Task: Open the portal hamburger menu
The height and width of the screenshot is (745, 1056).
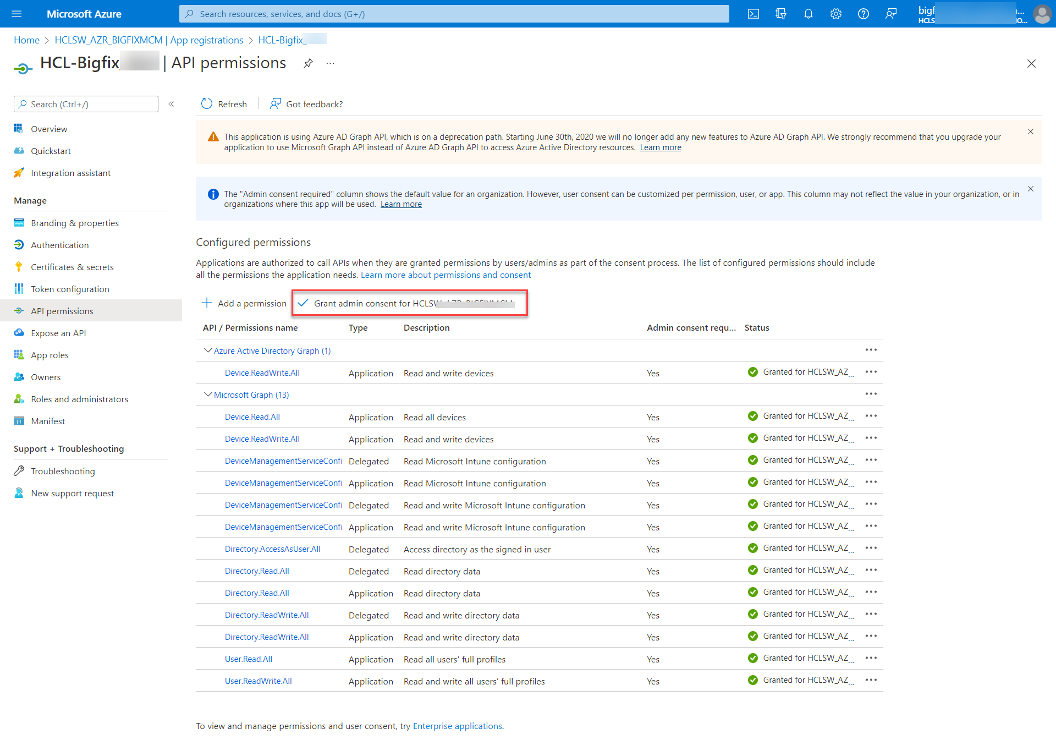Action: click(x=16, y=14)
